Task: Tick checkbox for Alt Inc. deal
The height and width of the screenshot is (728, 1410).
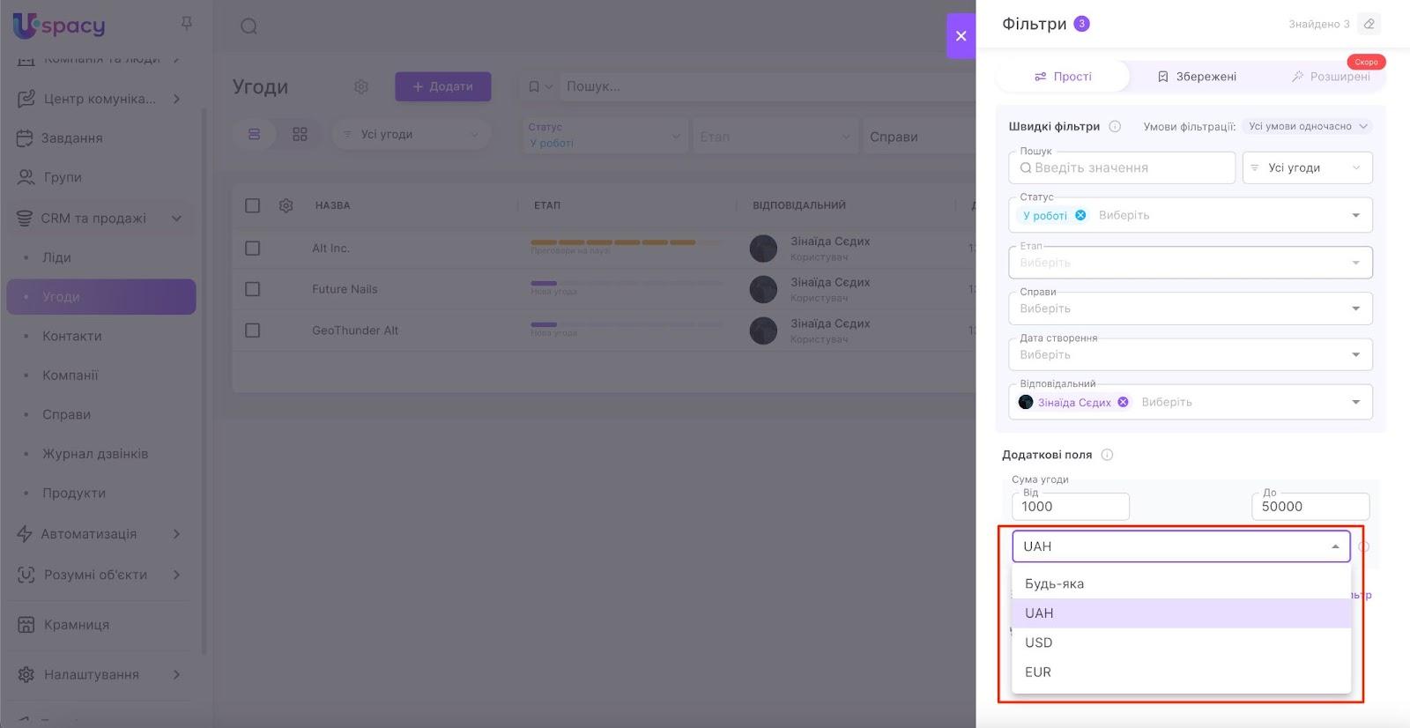Action: (x=253, y=249)
